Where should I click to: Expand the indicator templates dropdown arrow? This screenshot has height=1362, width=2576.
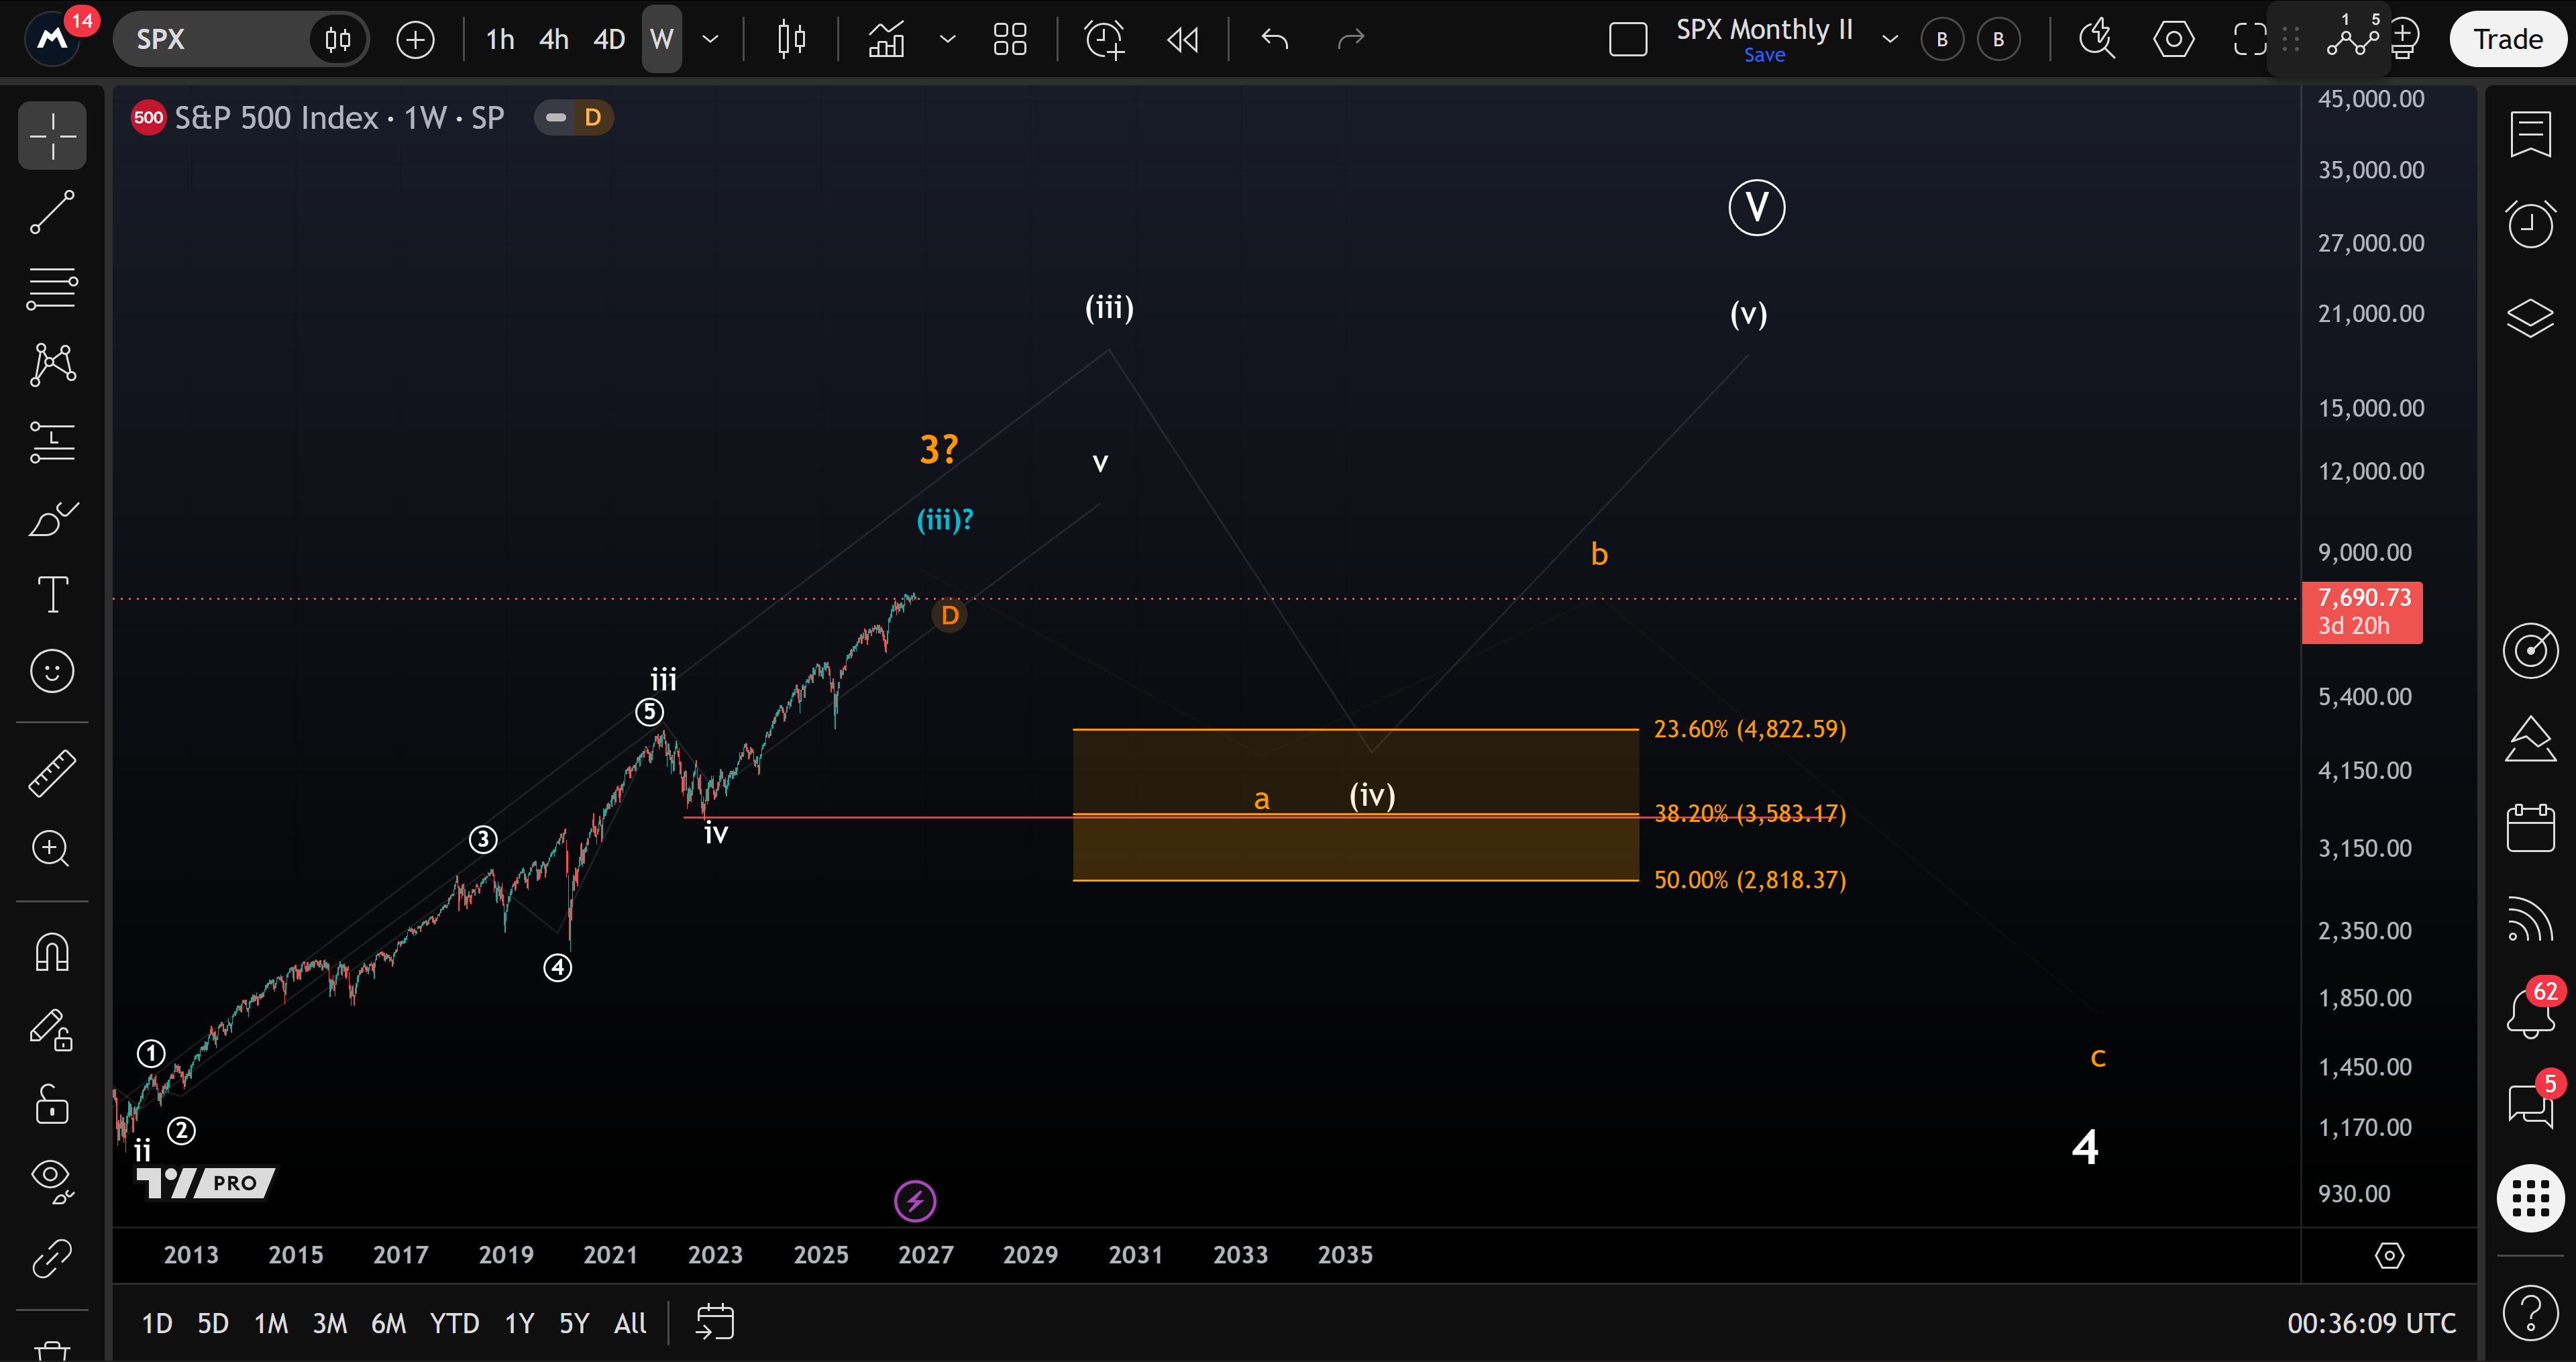coord(947,39)
